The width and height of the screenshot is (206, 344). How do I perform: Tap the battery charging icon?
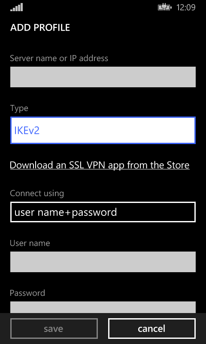coord(165,7)
